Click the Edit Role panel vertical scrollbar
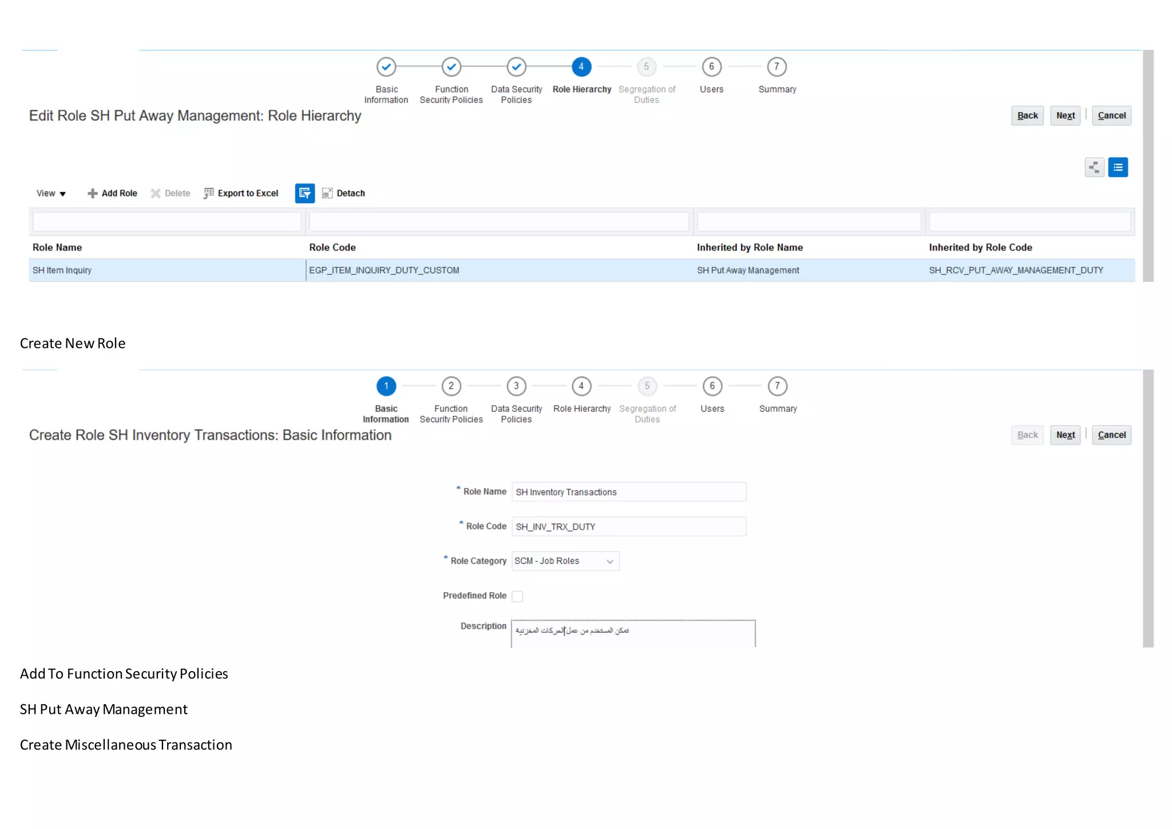This screenshot has width=1172, height=829. (x=1148, y=166)
